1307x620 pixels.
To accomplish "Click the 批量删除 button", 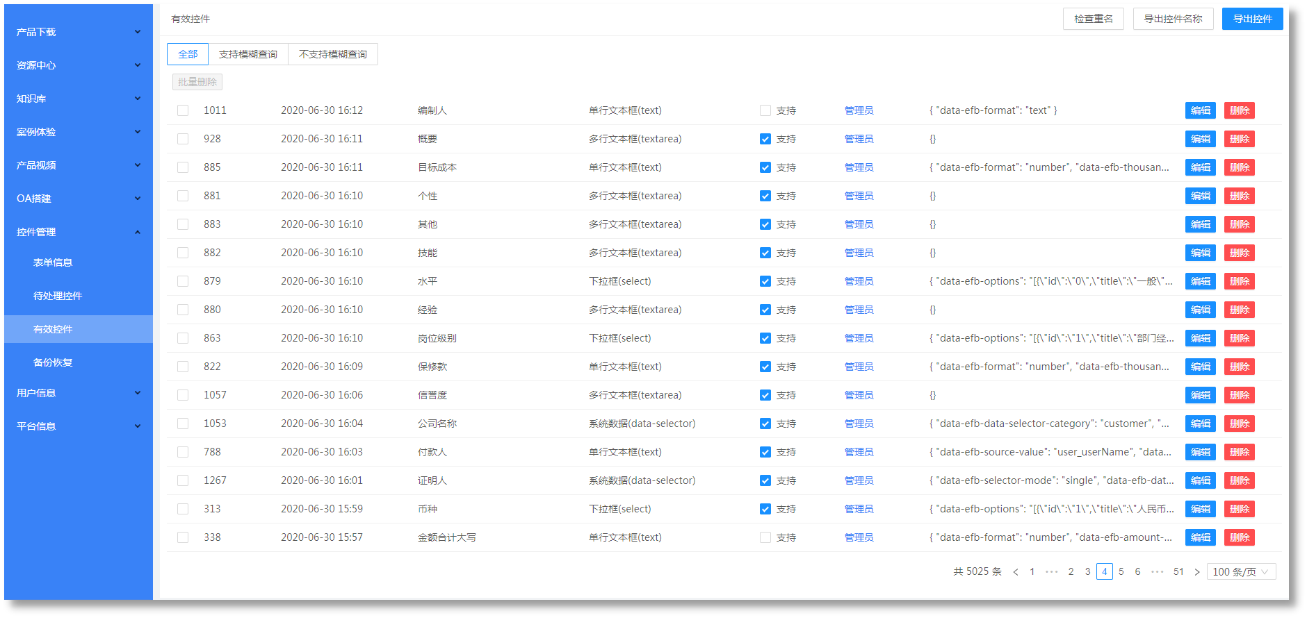I will point(197,82).
